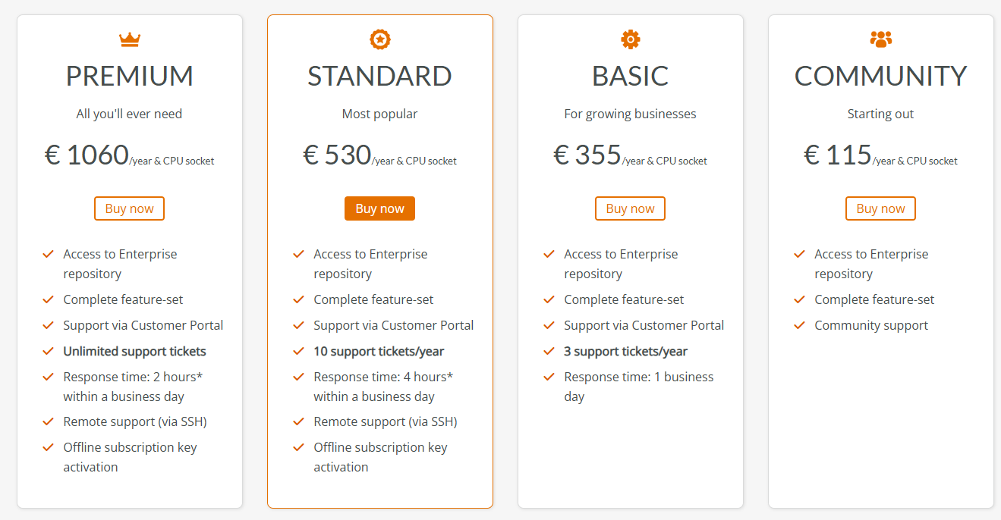Screen dimensions: 1001x520
Task: Click the Community people group icon
Action: coord(880,39)
